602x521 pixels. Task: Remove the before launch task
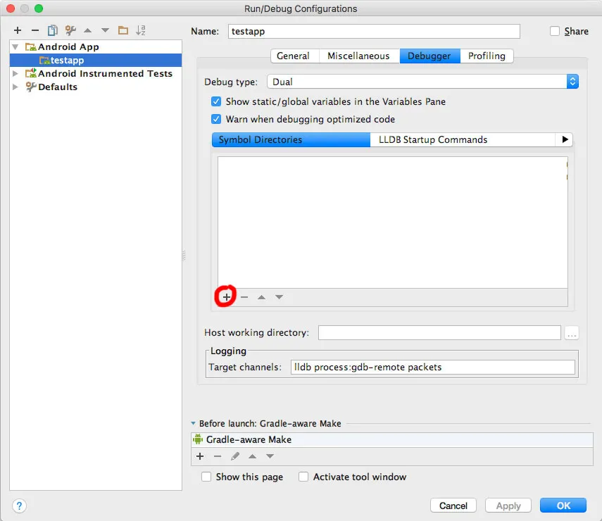tap(218, 456)
